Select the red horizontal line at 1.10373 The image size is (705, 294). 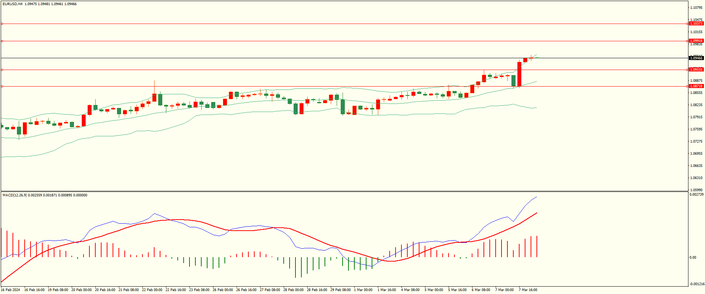pyautogui.click(x=331, y=24)
